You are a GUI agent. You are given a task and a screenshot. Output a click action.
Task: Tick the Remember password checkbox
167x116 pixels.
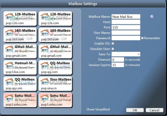[x=142, y=38]
